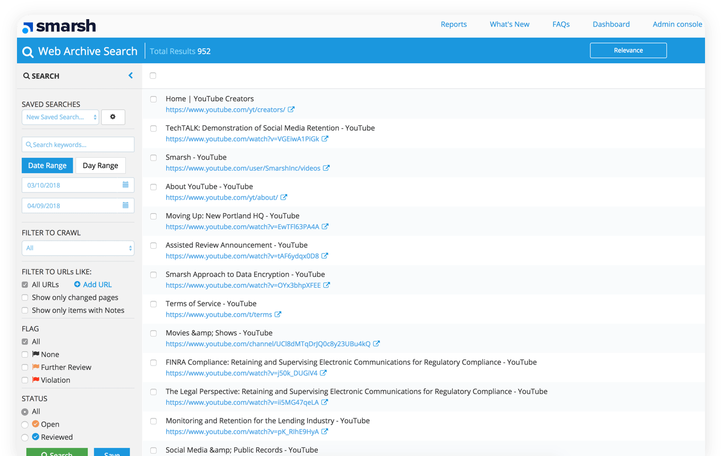Screen dimensions: 722x456
Task: Check the Monitoring and Retention result checkbox
Action: click(x=153, y=421)
